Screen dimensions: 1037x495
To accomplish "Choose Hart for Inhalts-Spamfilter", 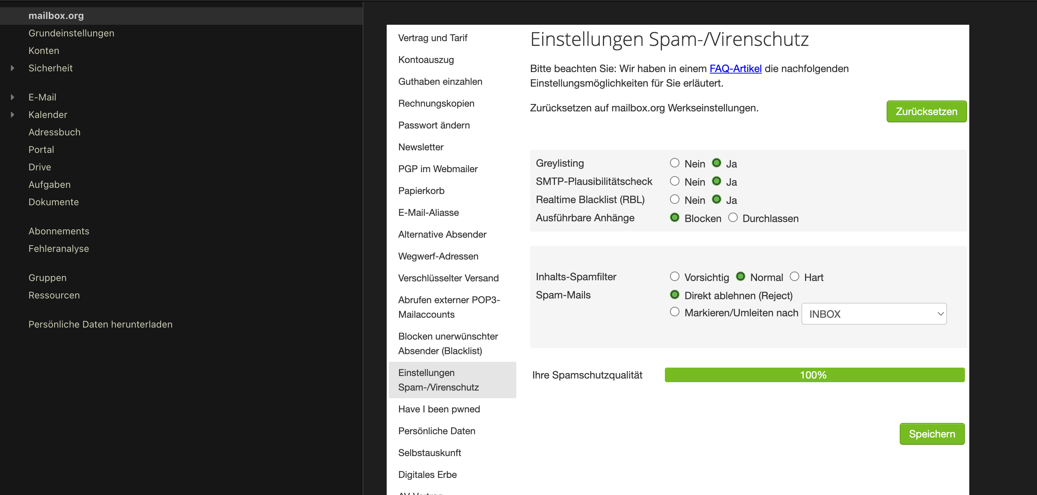I will click(x=794, y=277).
